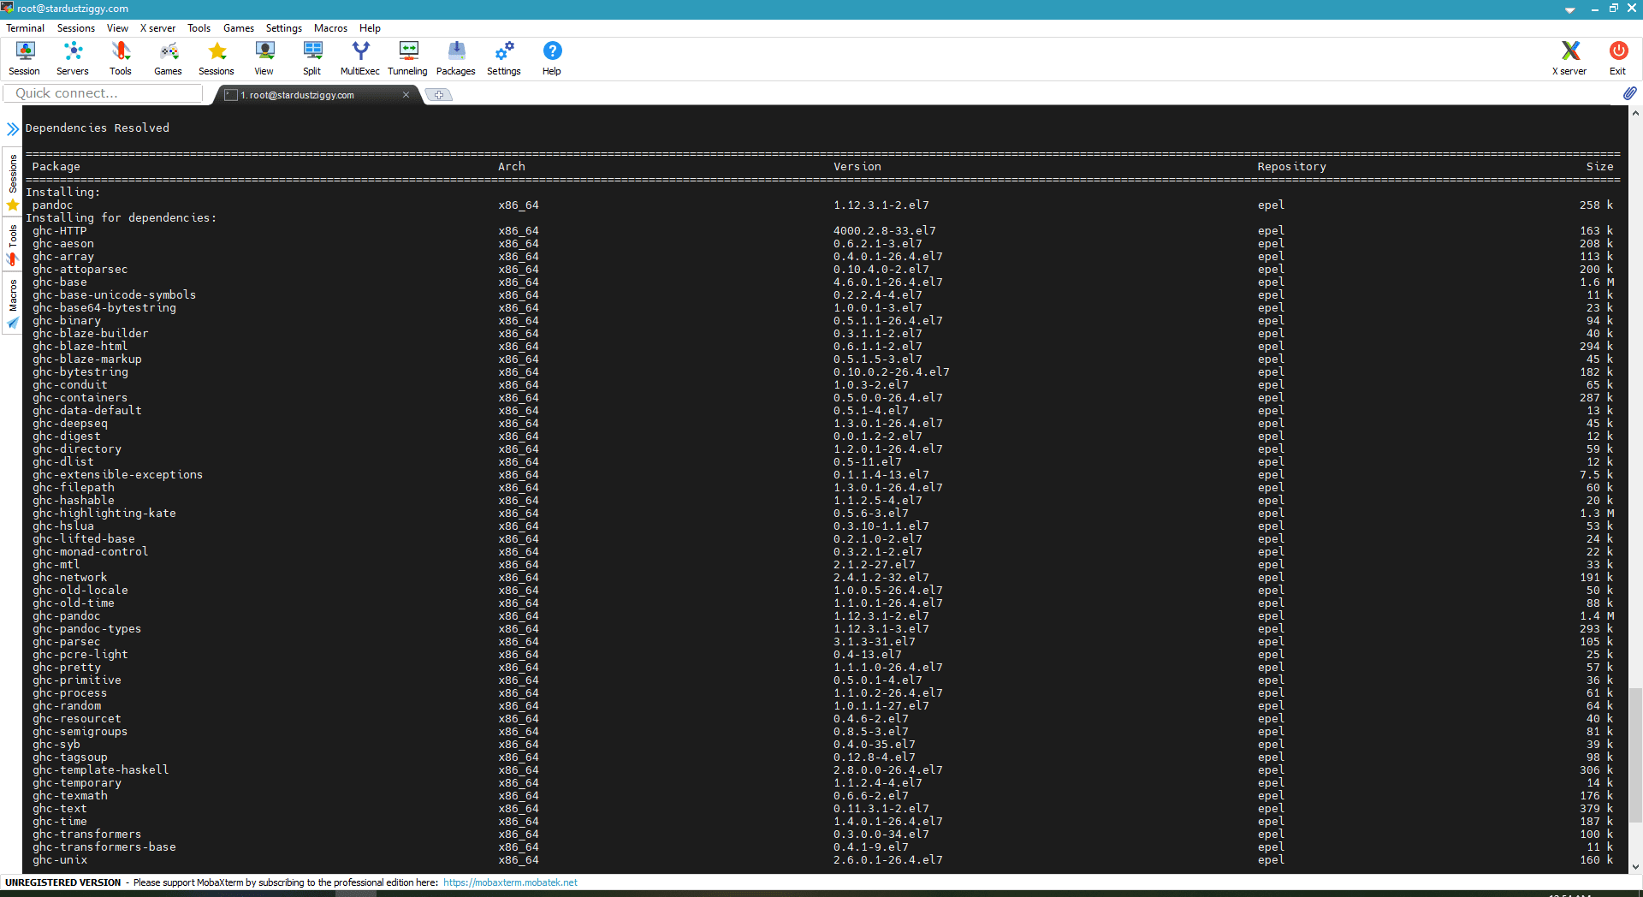Open the title bar dropdown arrow
This screenshot has width=1643, height=897.
click(1569, 9)
